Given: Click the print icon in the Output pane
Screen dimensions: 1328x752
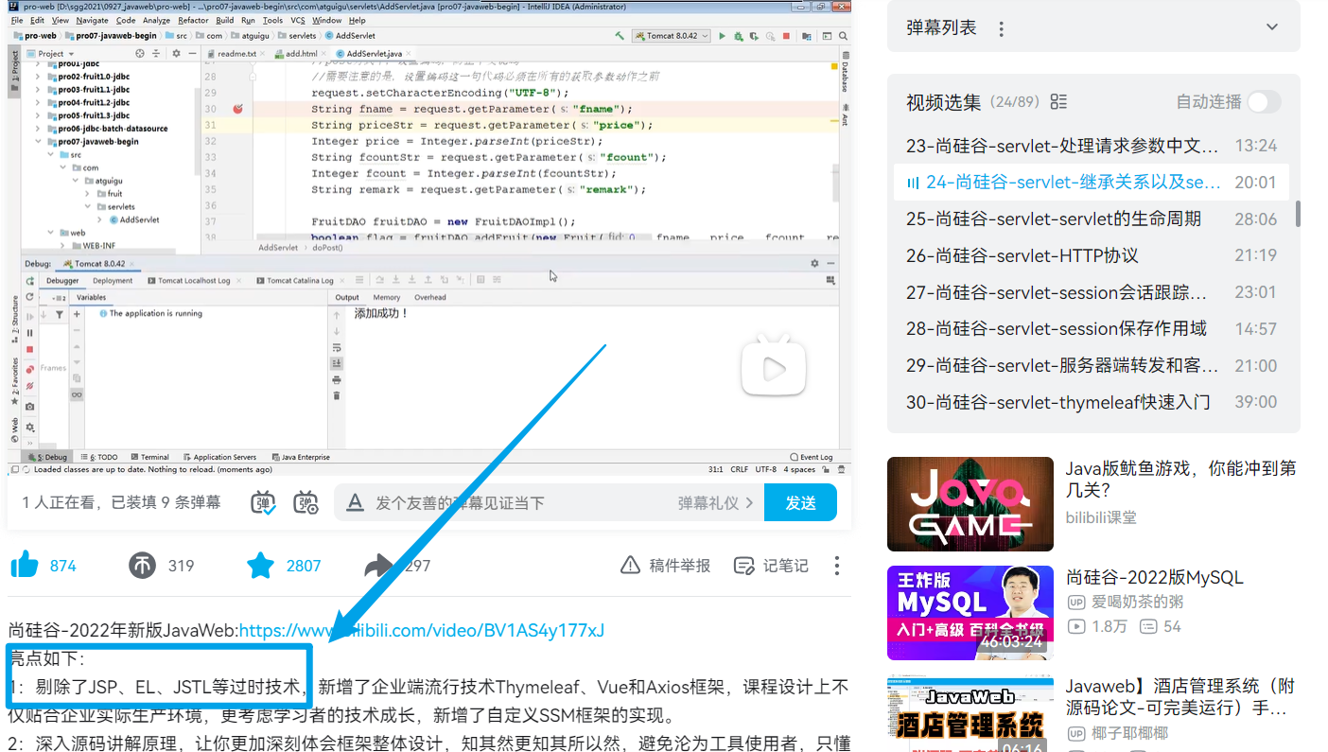Looking at the screenshot, I should coord(337,379).
